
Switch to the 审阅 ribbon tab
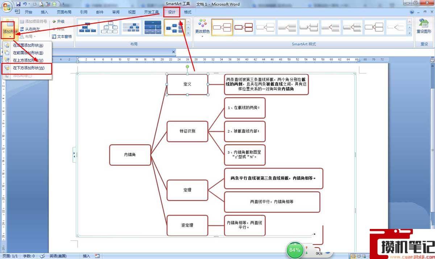[x=116, y=12]
